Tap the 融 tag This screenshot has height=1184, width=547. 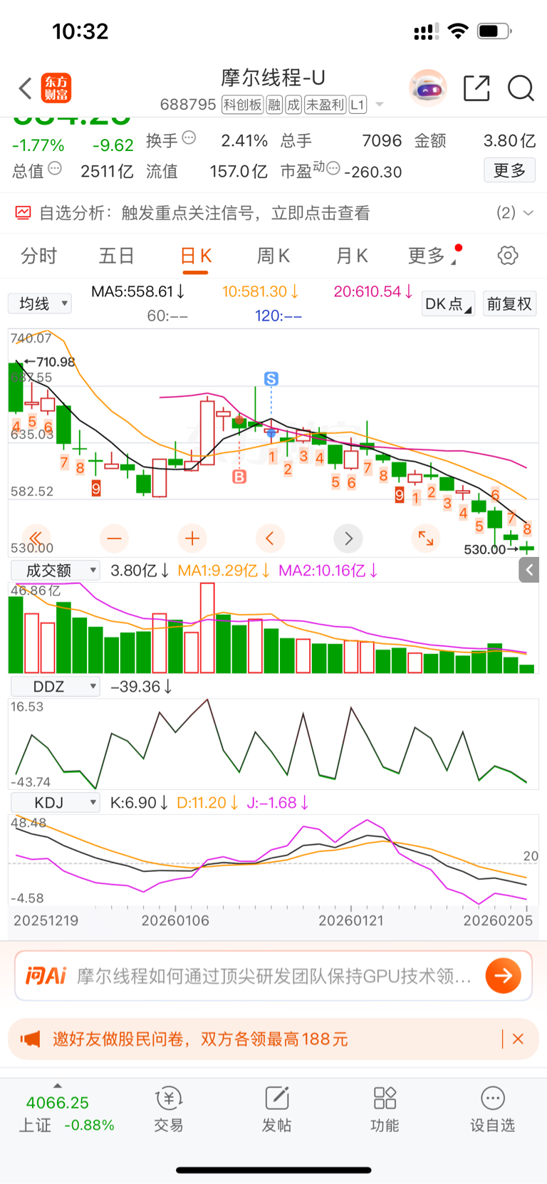pos(274,105)
